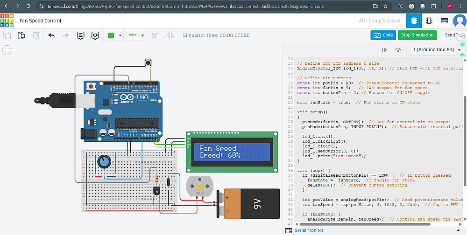Click Stop Simulation button
This screenshot has width=467, height=235.
[417, 35]
